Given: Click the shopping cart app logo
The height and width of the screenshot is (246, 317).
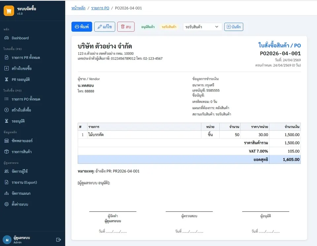Looking at the screenshot, I should tap(9, 11).
